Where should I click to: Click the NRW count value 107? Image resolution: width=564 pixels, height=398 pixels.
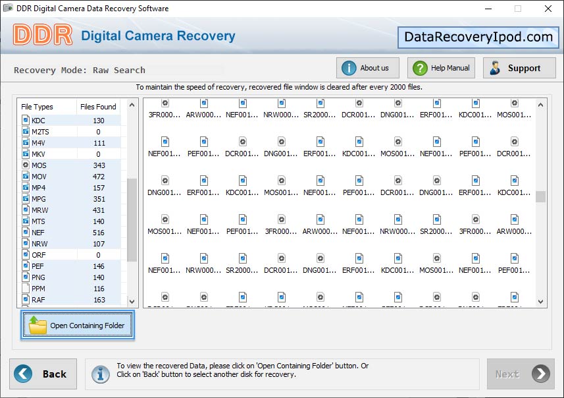(99, 244)
